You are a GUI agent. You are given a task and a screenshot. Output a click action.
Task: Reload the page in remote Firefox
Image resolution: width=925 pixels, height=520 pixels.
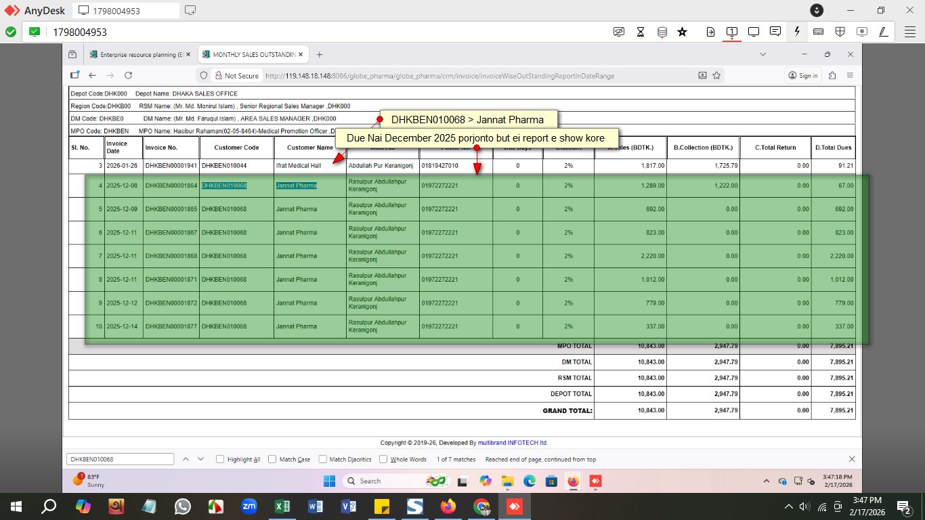(x=128, y=75)
